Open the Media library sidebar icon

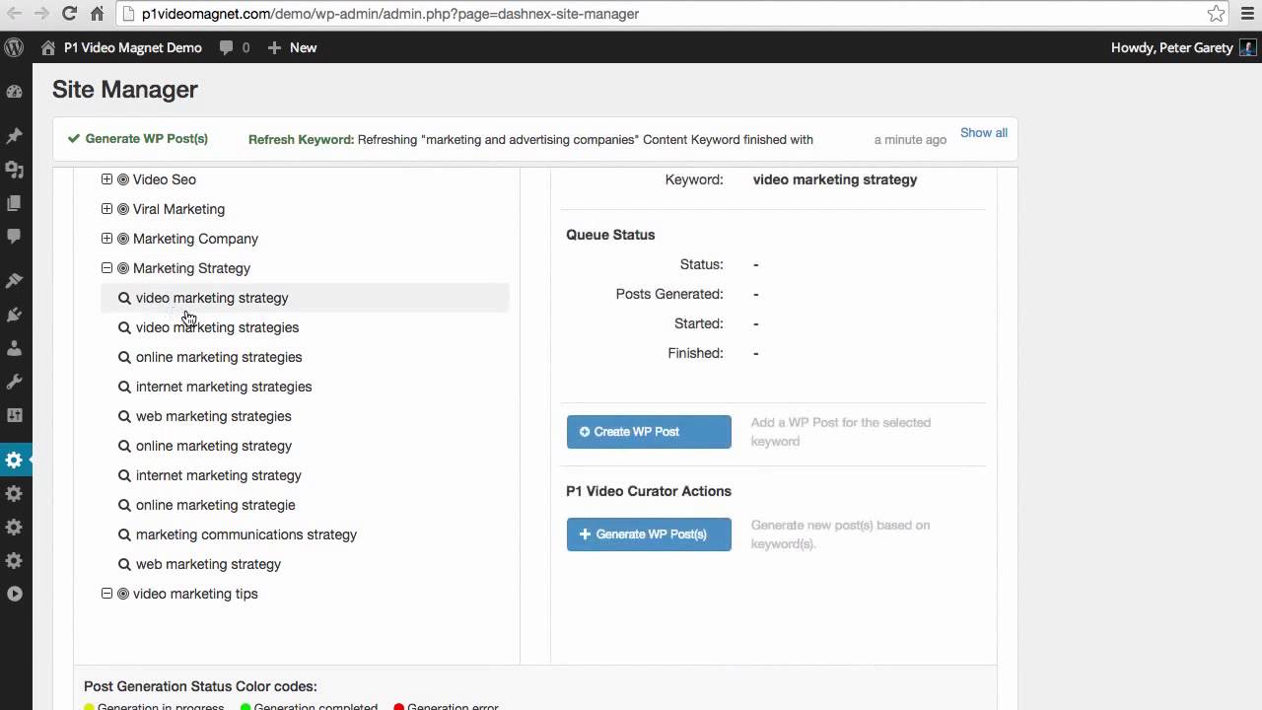[x=14, y=170]
